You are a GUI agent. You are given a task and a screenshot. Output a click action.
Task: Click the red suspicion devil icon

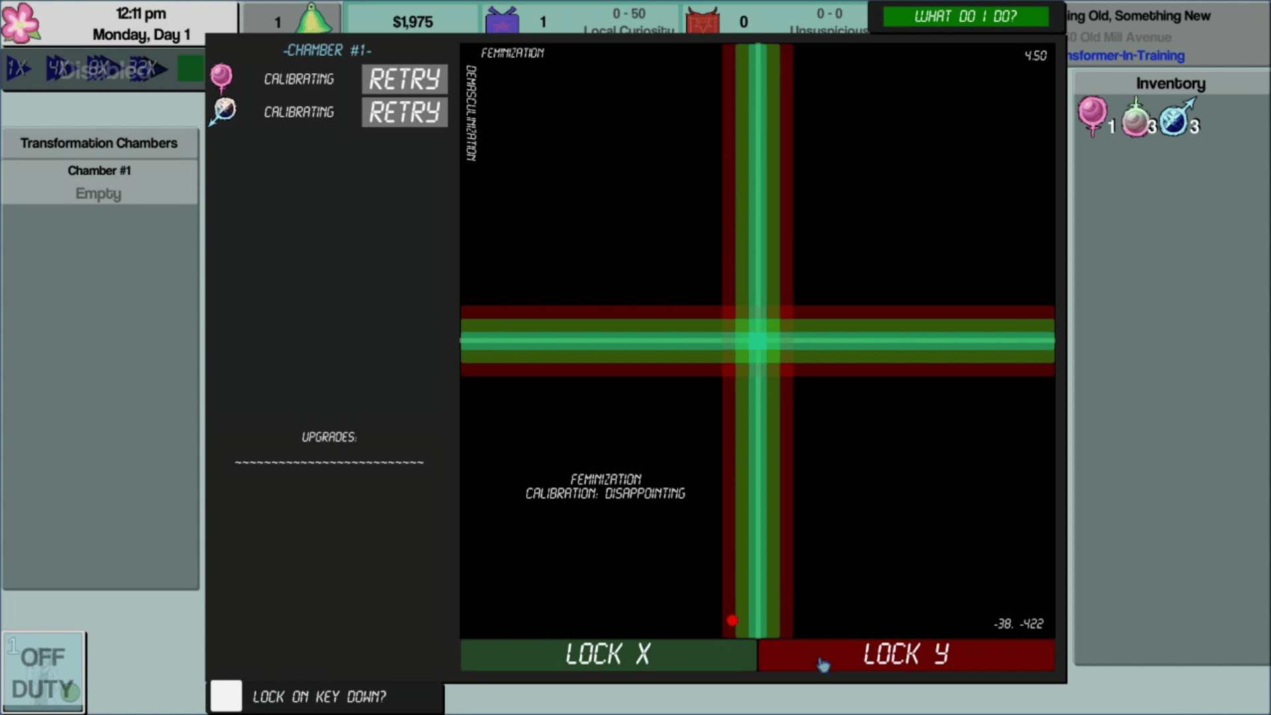click(702, 21)
